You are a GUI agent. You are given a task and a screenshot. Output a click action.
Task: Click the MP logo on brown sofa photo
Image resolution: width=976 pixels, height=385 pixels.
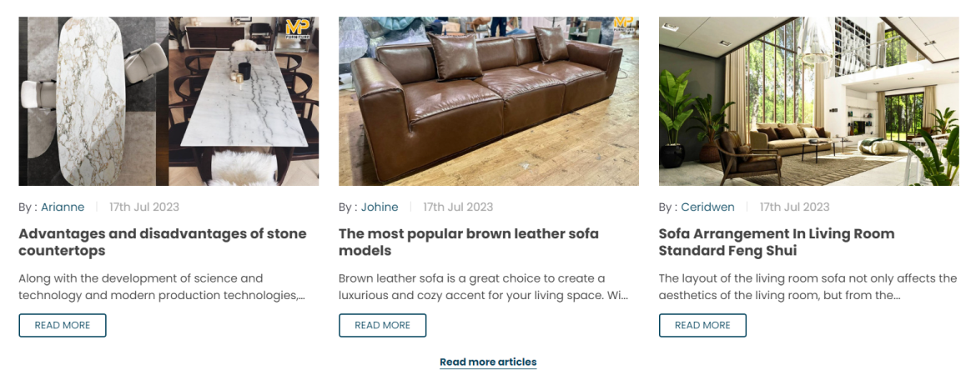click(623, 24)
